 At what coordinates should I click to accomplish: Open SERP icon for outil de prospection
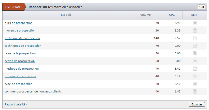pyautogui.click(x=195, y=23)
